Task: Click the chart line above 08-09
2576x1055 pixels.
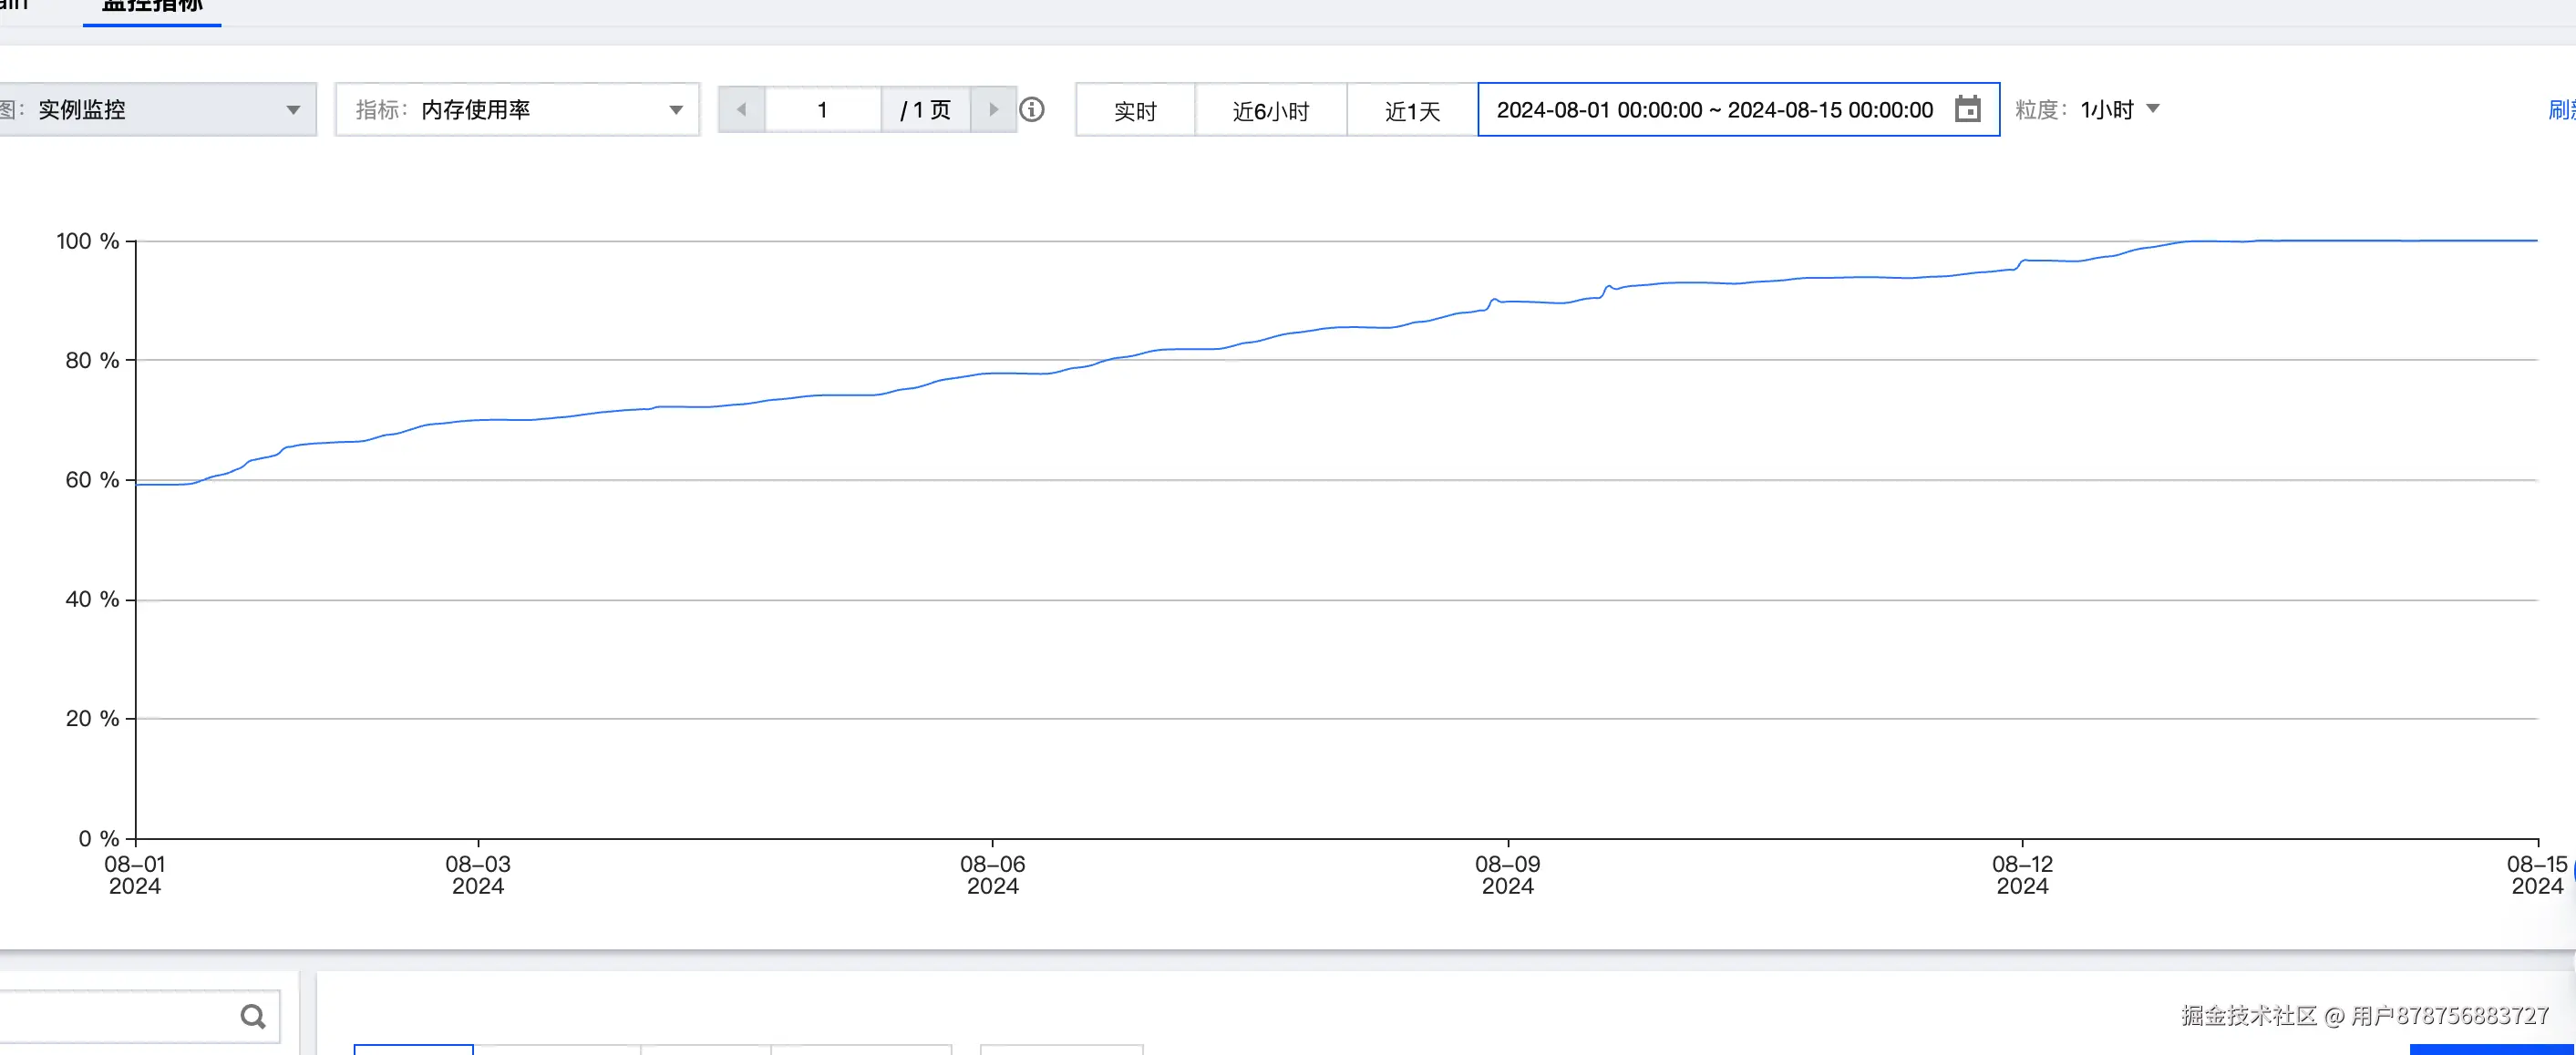Action: click(1508, 301)
